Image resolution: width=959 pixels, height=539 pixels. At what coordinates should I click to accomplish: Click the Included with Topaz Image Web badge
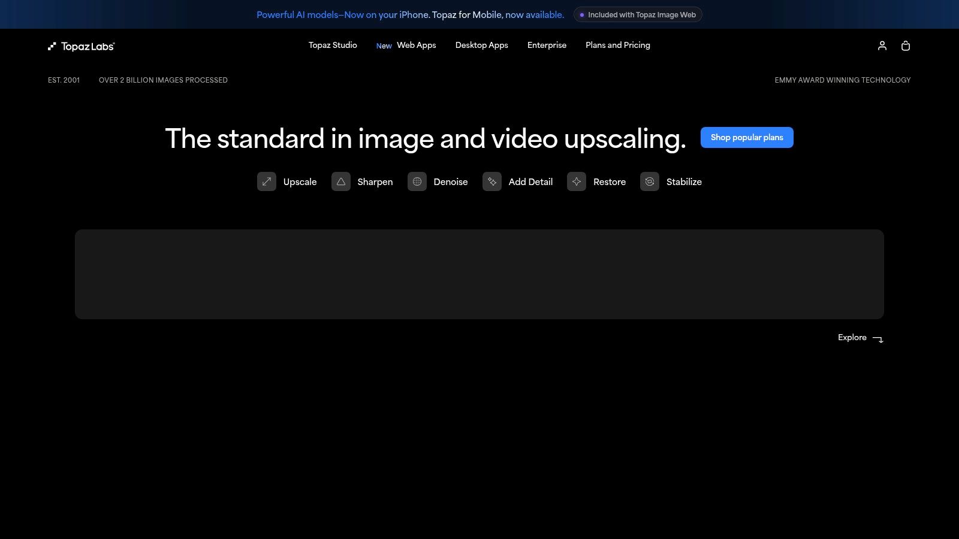tap(638, 14)
